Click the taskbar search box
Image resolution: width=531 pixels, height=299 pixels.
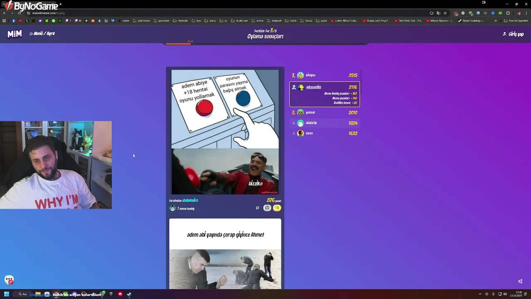click(22, 294)
